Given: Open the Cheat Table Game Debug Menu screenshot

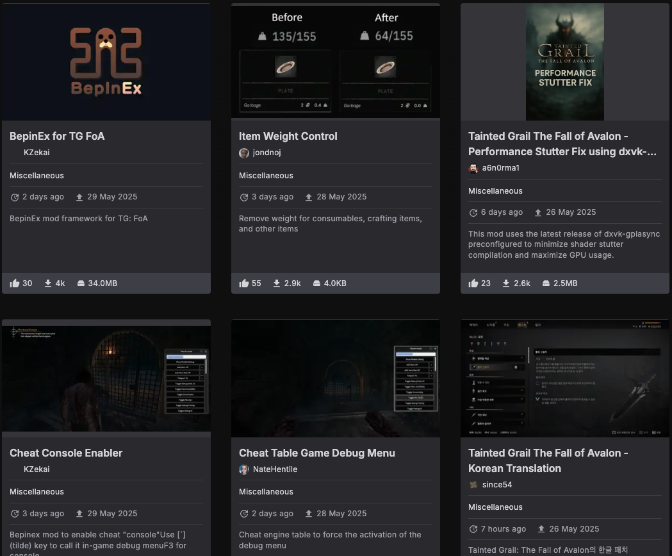Looking at the screenshot, I should 336,378.
